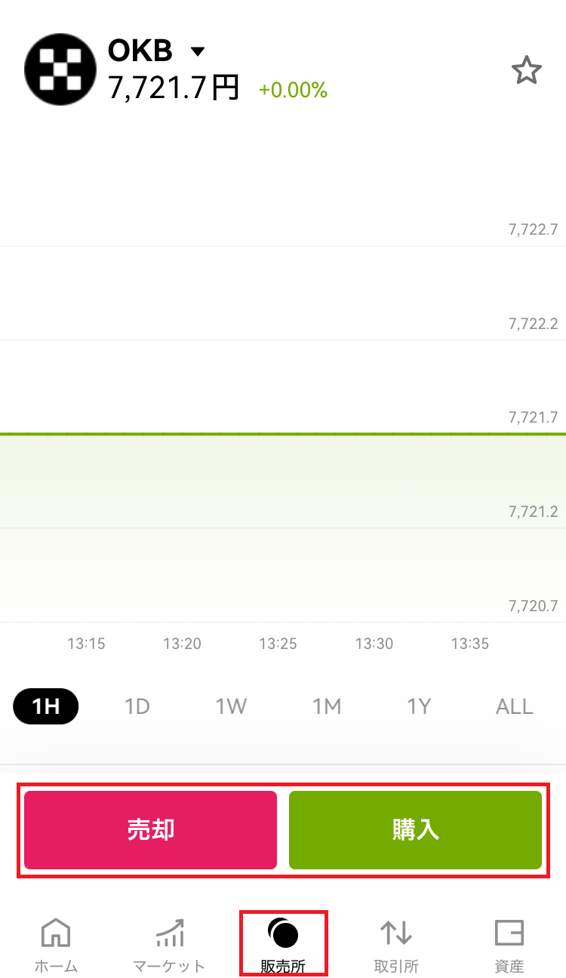This screenshot has height=978, width=566.
Task: Tap the OKB coin logo icon
Action: [x=60, y=69]
